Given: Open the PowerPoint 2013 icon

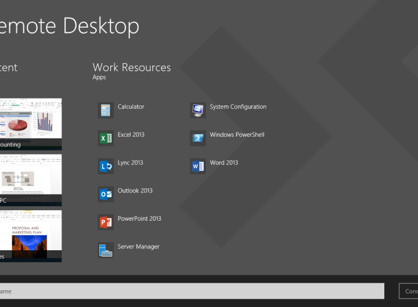Looking at the screenshot, I should pos(106,222).
